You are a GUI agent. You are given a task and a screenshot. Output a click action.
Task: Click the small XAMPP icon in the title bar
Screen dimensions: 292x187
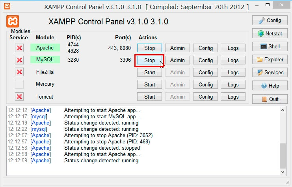[7, 6]
